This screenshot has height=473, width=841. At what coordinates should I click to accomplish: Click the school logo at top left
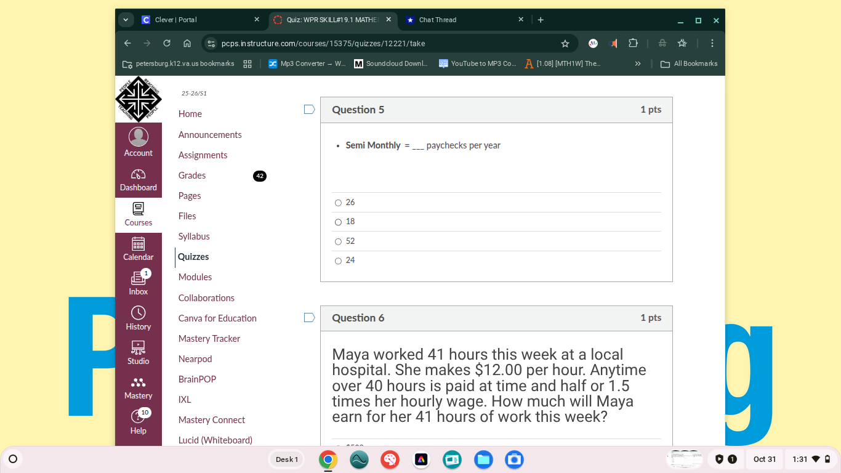[139, 99]
